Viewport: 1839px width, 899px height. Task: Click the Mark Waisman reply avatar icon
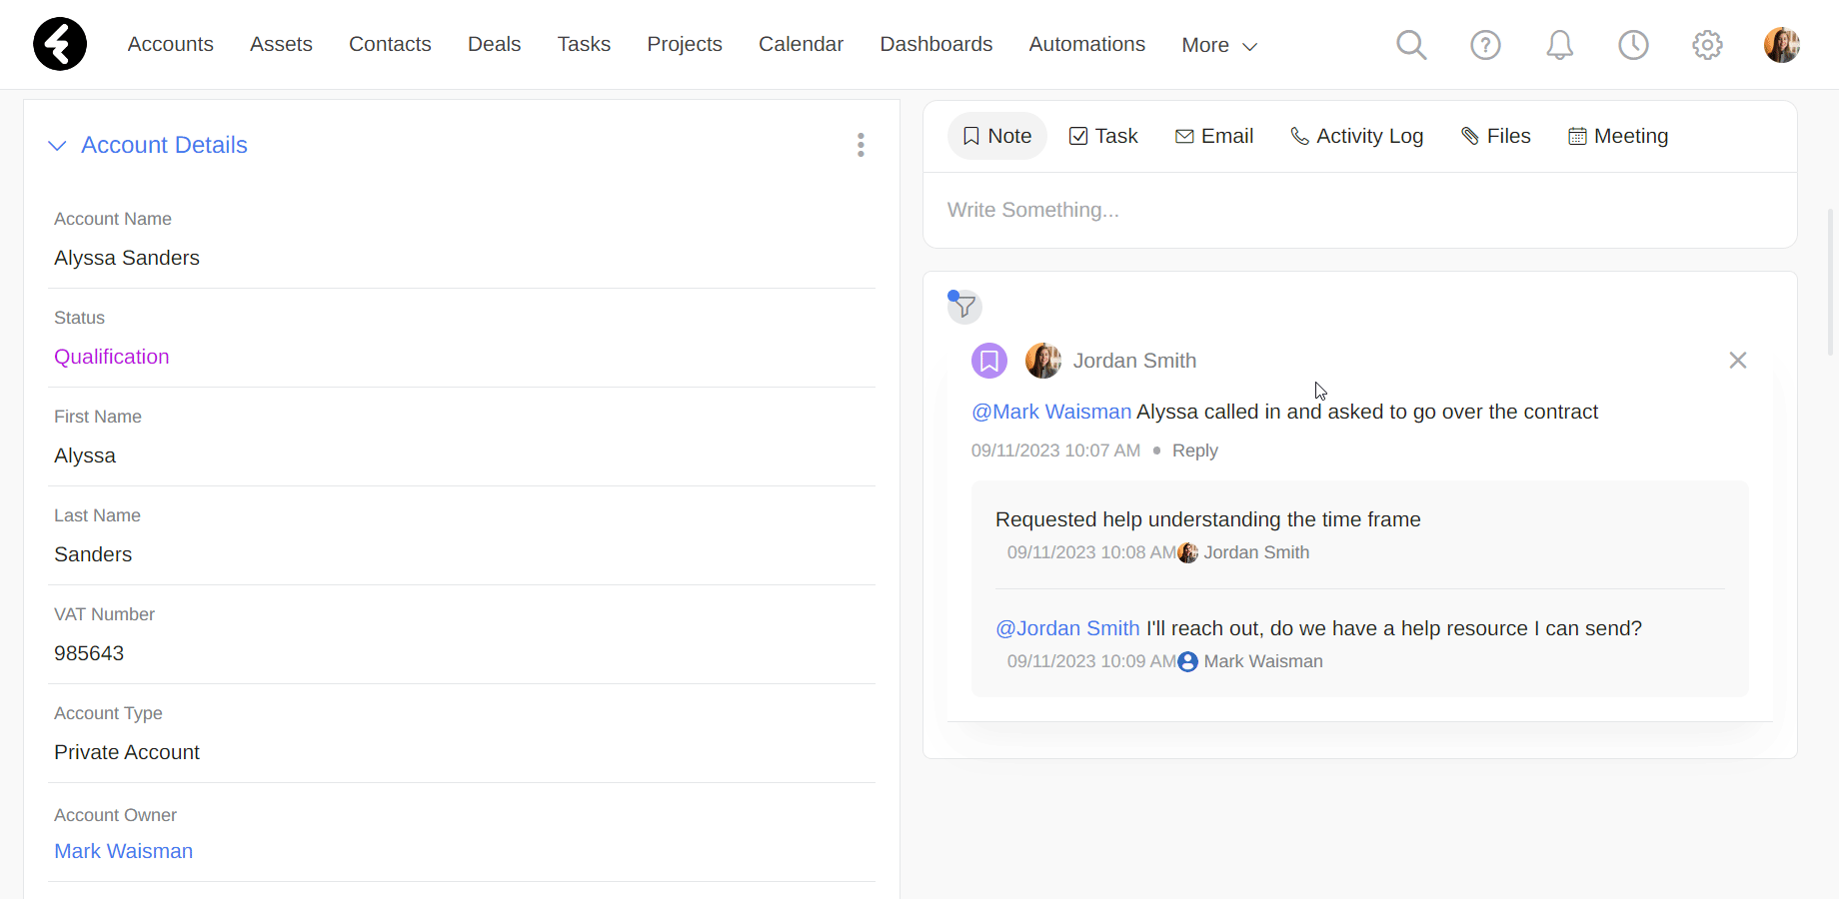1187,661
